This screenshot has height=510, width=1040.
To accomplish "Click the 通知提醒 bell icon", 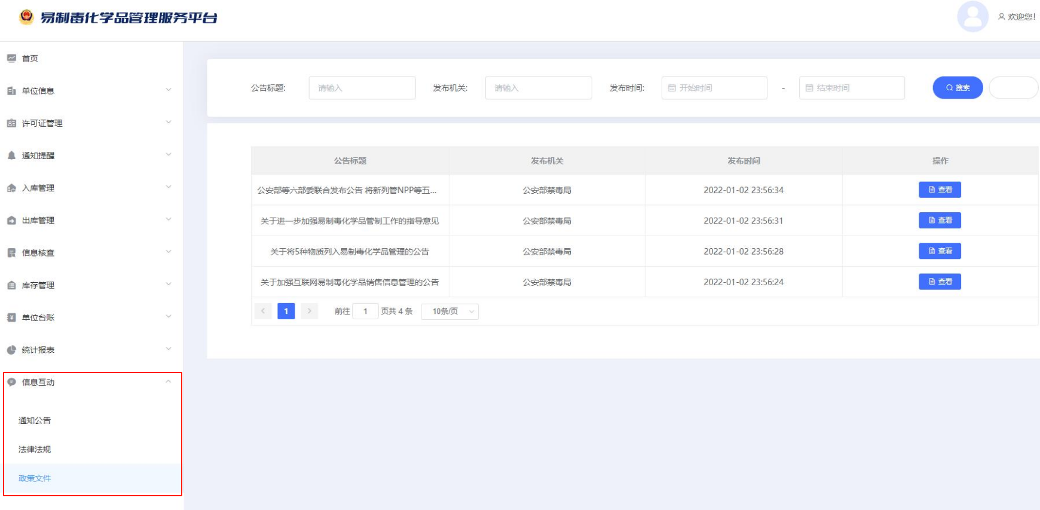I will [11, 155].
